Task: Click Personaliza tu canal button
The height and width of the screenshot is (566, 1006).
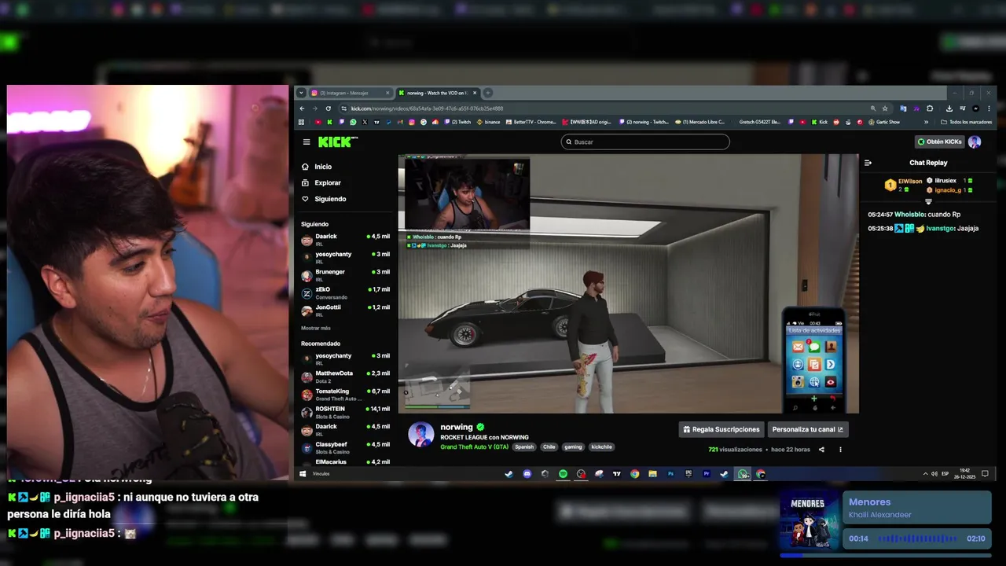Action: 807,429
